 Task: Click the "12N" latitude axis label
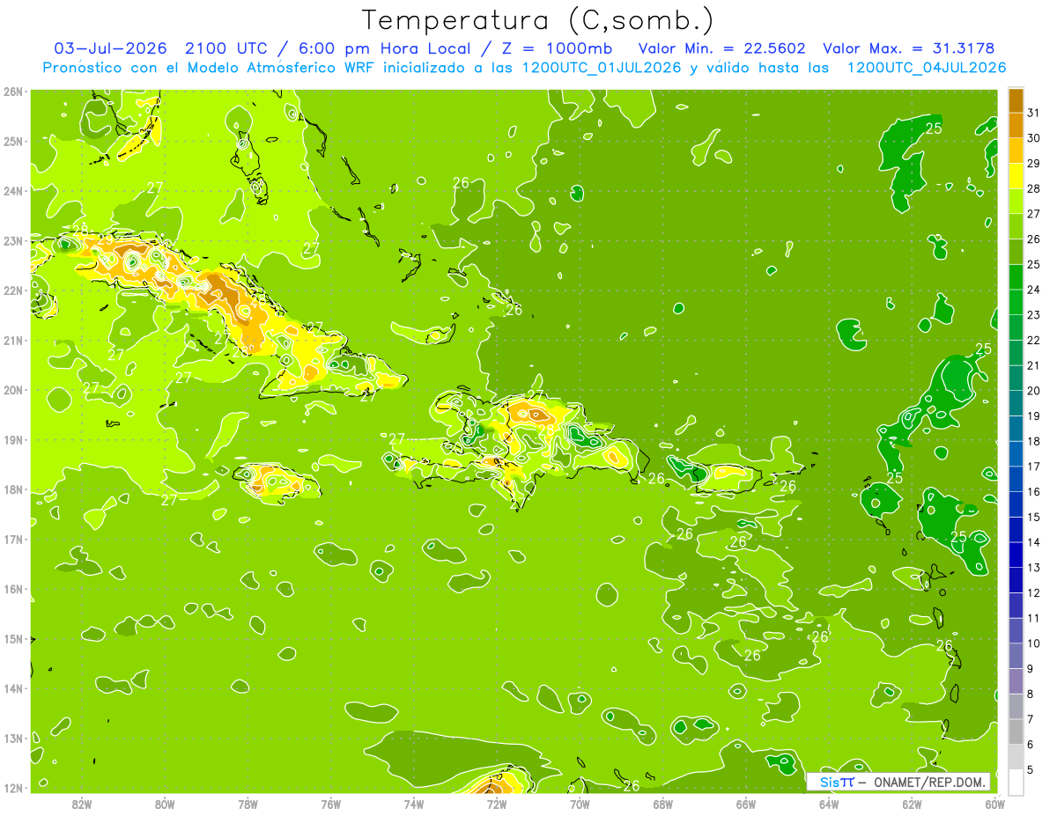coord(13,788)
